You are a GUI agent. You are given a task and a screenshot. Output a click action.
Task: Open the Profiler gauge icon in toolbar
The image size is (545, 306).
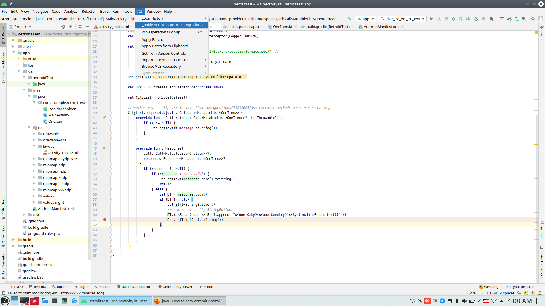[x=468, y=19]
